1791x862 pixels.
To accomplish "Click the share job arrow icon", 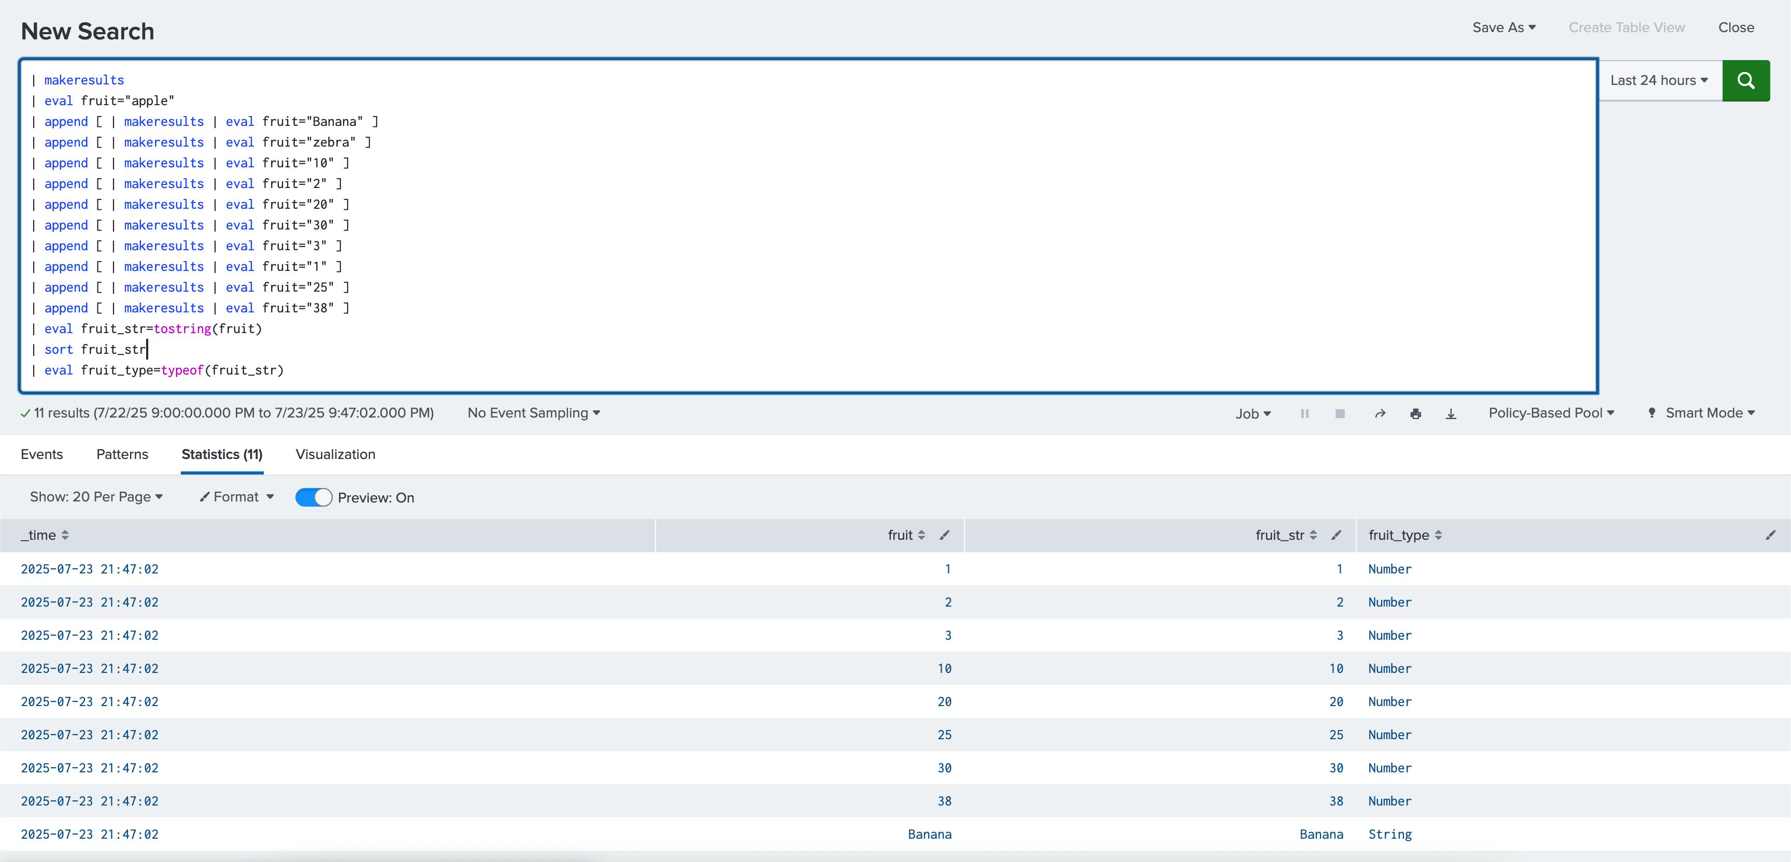I will (1380, 413).
